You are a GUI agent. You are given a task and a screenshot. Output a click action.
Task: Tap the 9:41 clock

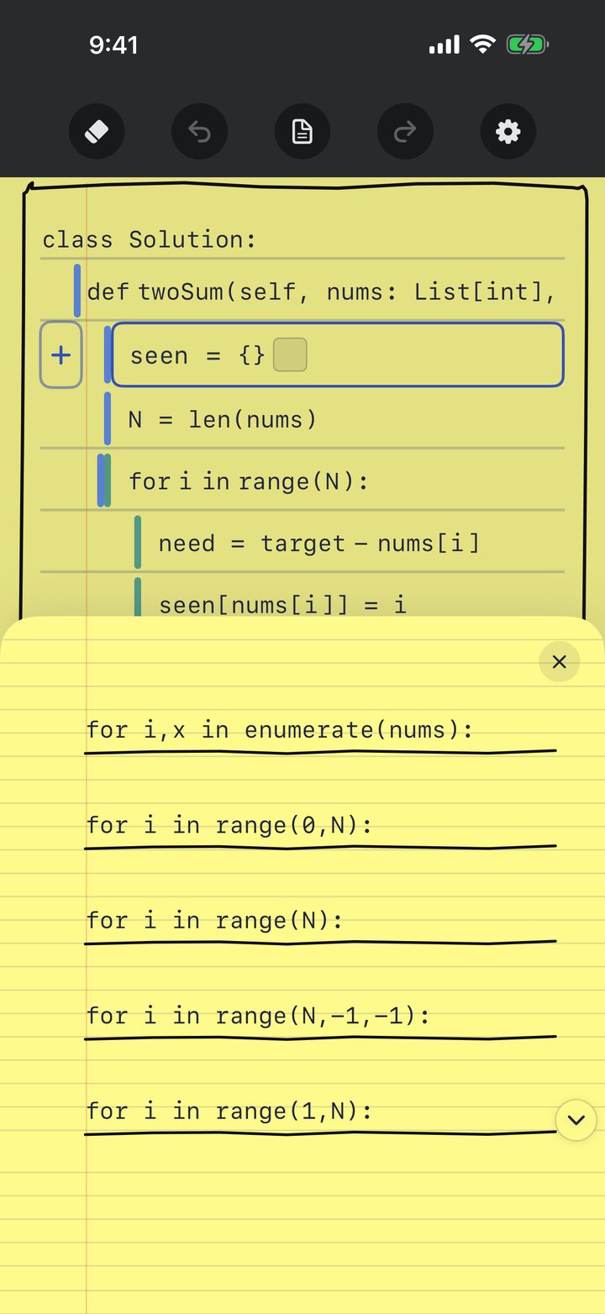[x=113, y=45]
